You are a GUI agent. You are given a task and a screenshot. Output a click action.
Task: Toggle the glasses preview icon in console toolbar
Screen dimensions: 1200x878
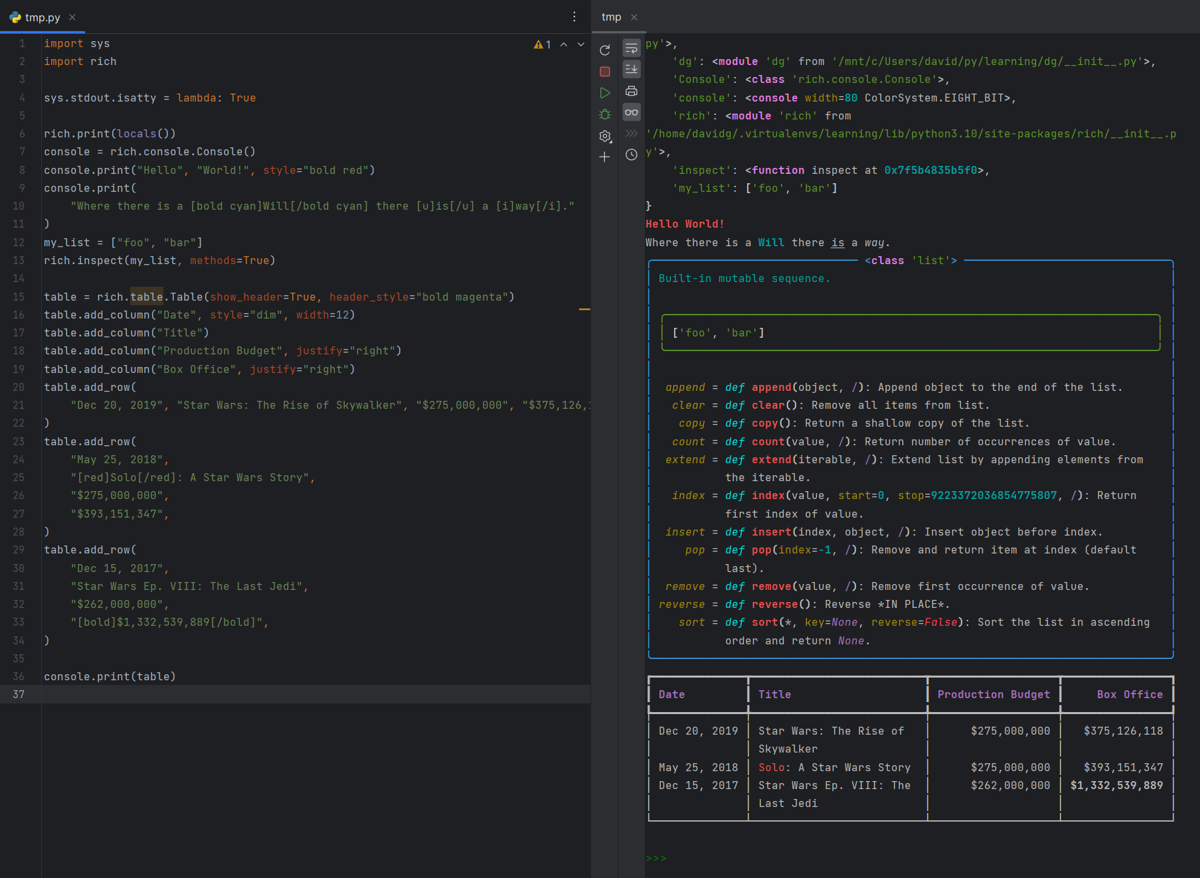coord(632,113)
